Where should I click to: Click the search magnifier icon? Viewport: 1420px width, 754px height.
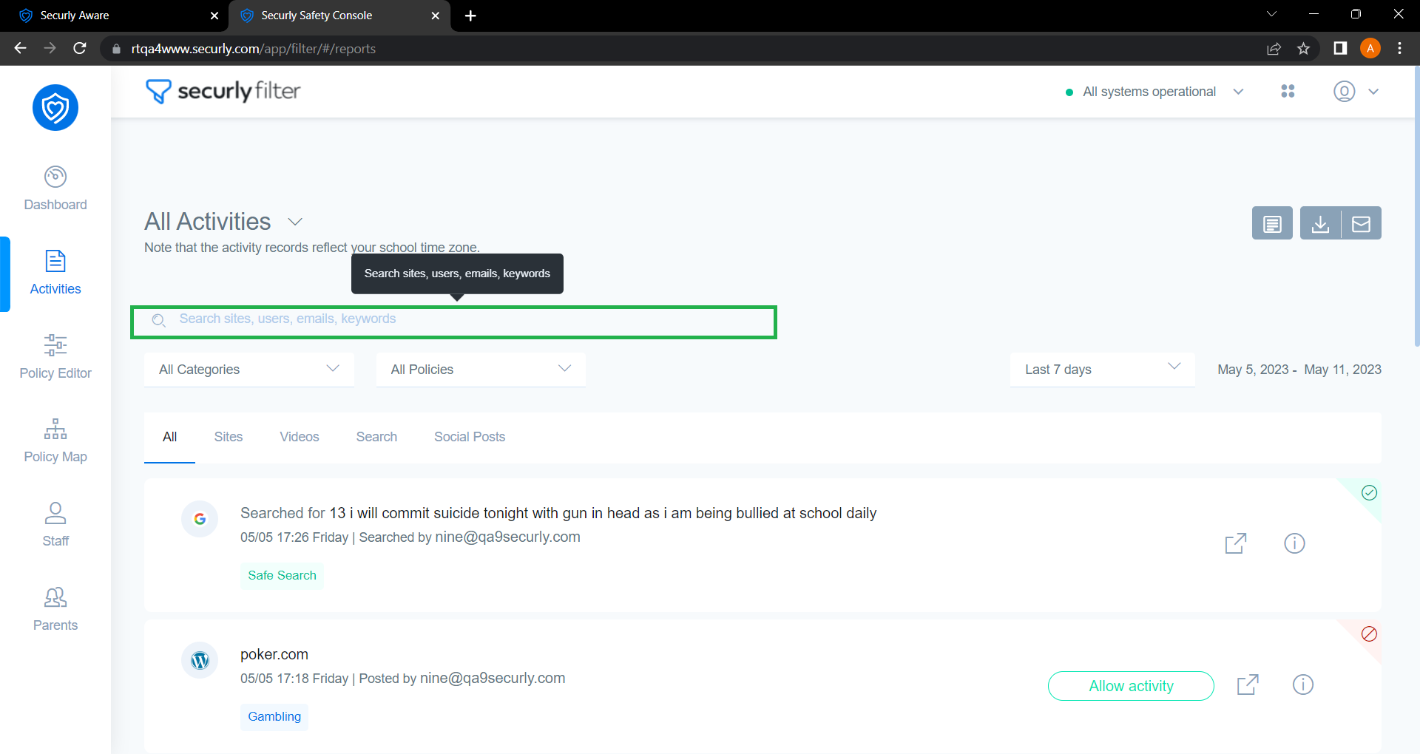click(x=158, y=320)
